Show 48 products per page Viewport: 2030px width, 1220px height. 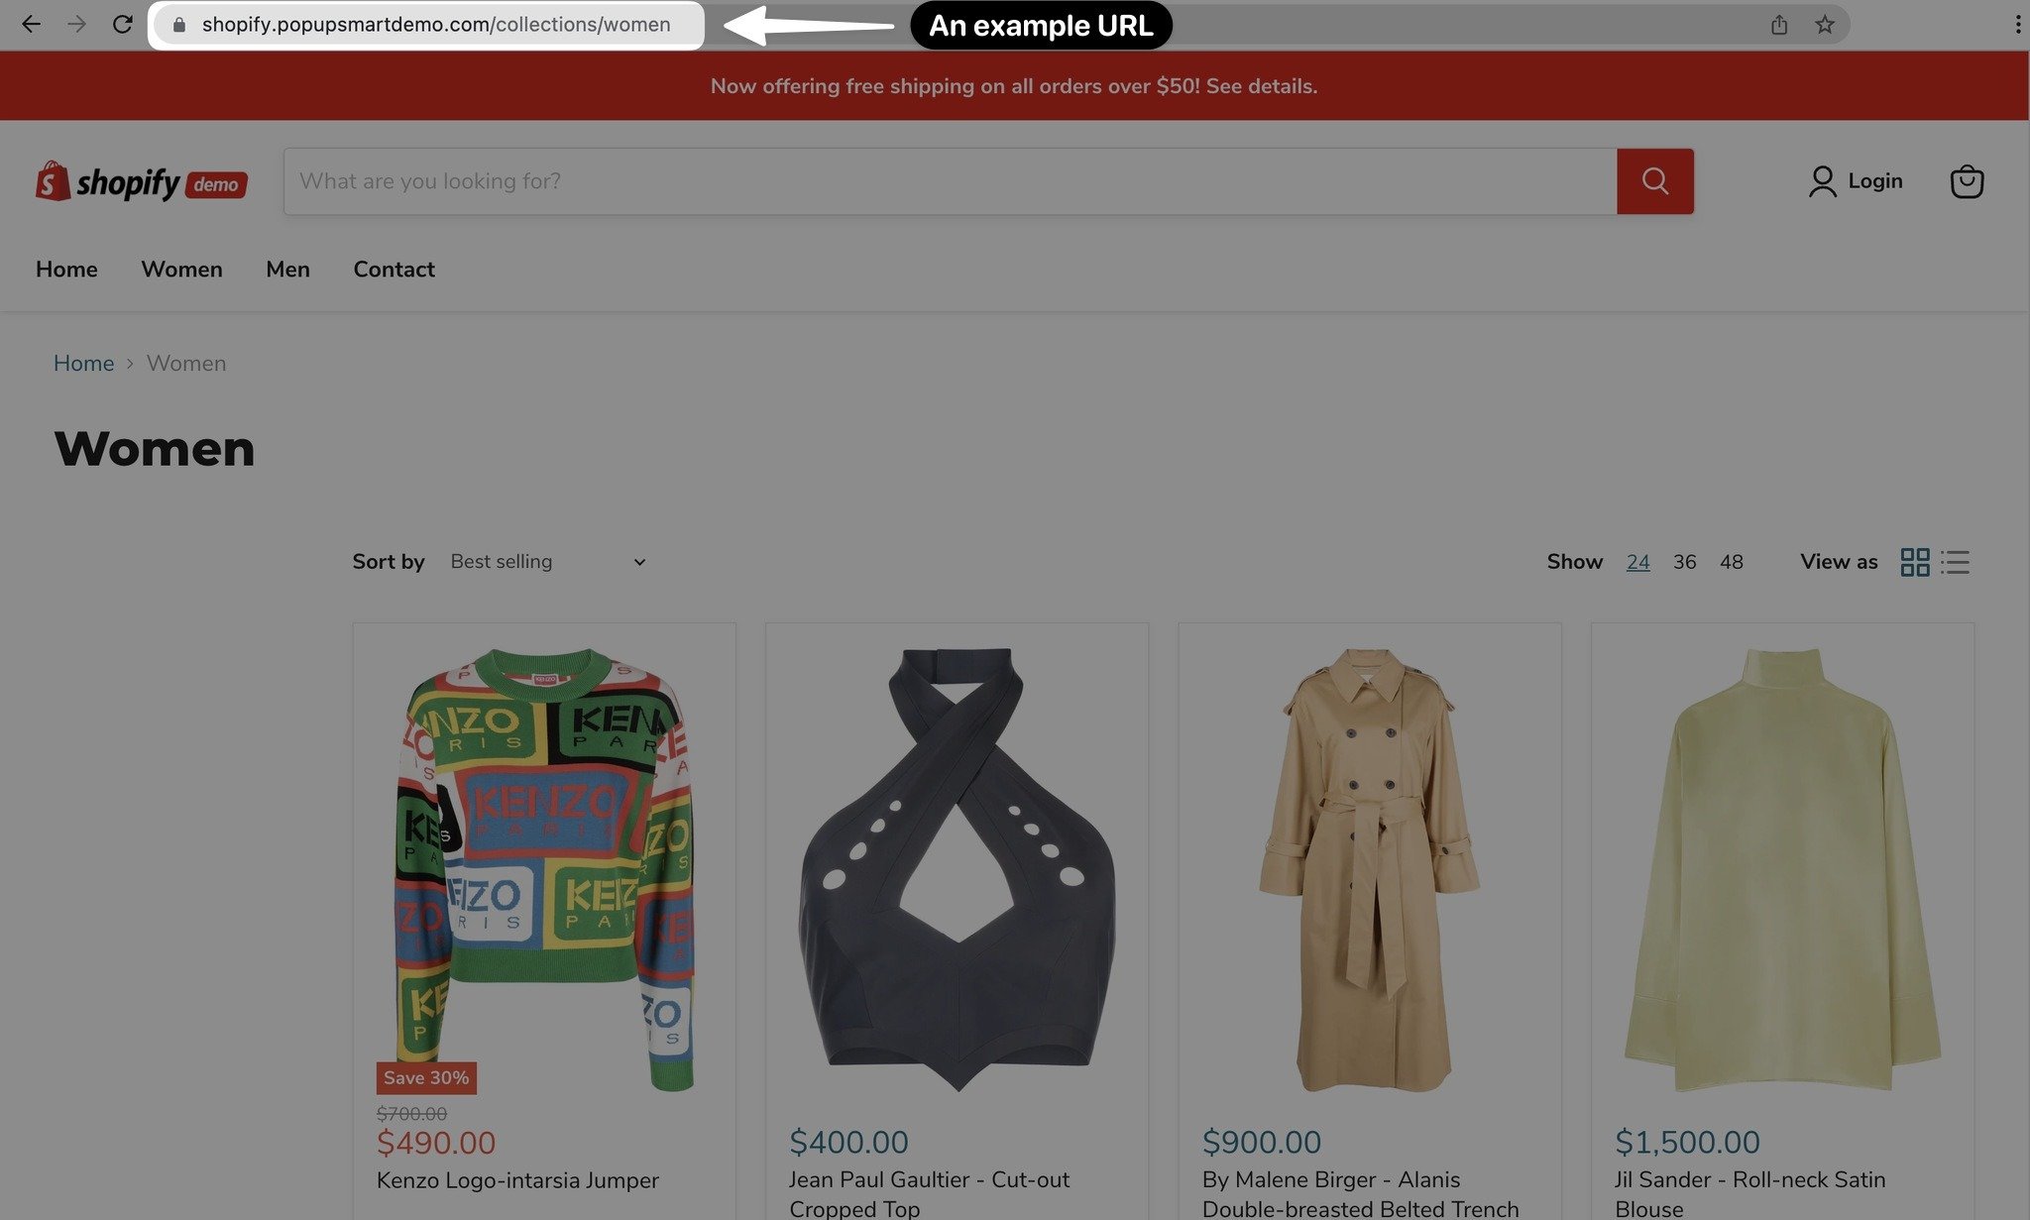(1731, 562)
